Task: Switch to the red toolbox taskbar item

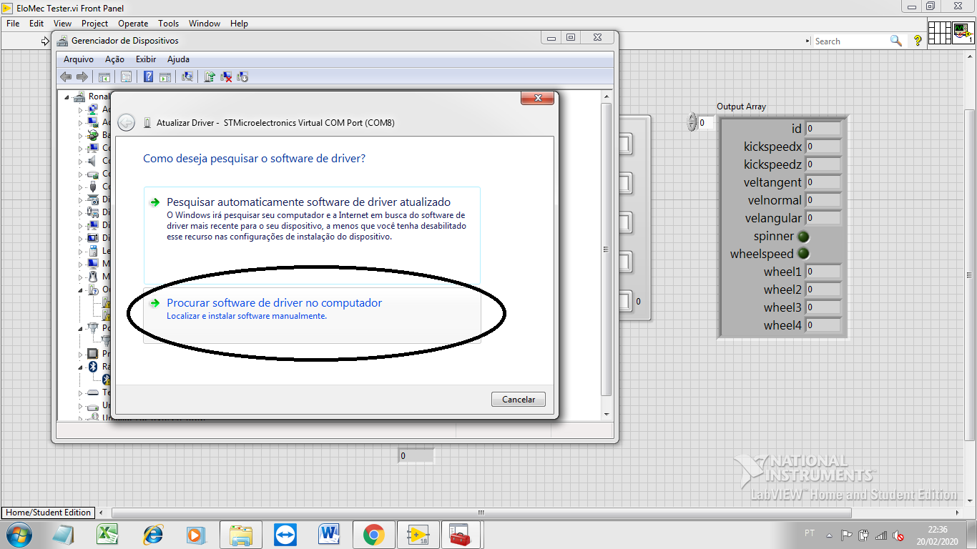Action: pyautogui.click(x=462, y=534)
